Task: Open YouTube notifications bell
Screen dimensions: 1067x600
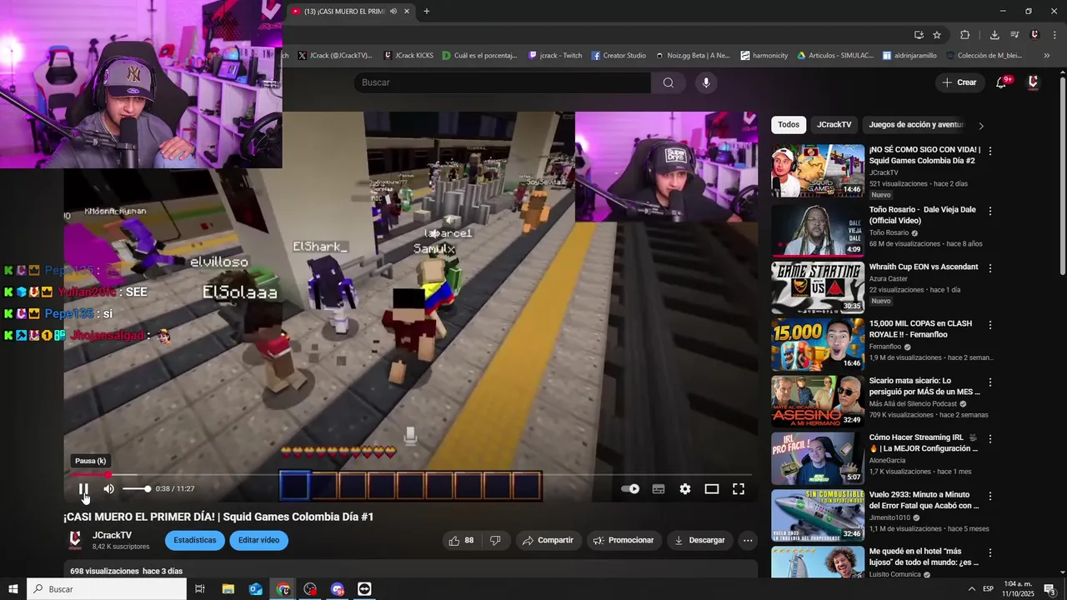Action: click(x=1002, y=82)
